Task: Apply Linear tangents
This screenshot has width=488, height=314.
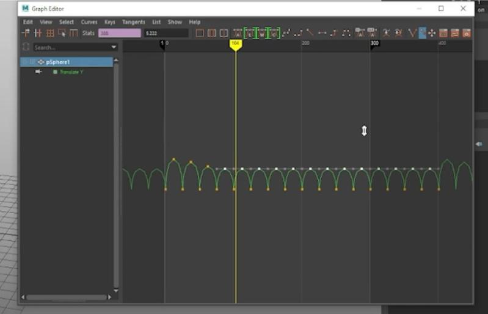Action: [x=310, y=33]
